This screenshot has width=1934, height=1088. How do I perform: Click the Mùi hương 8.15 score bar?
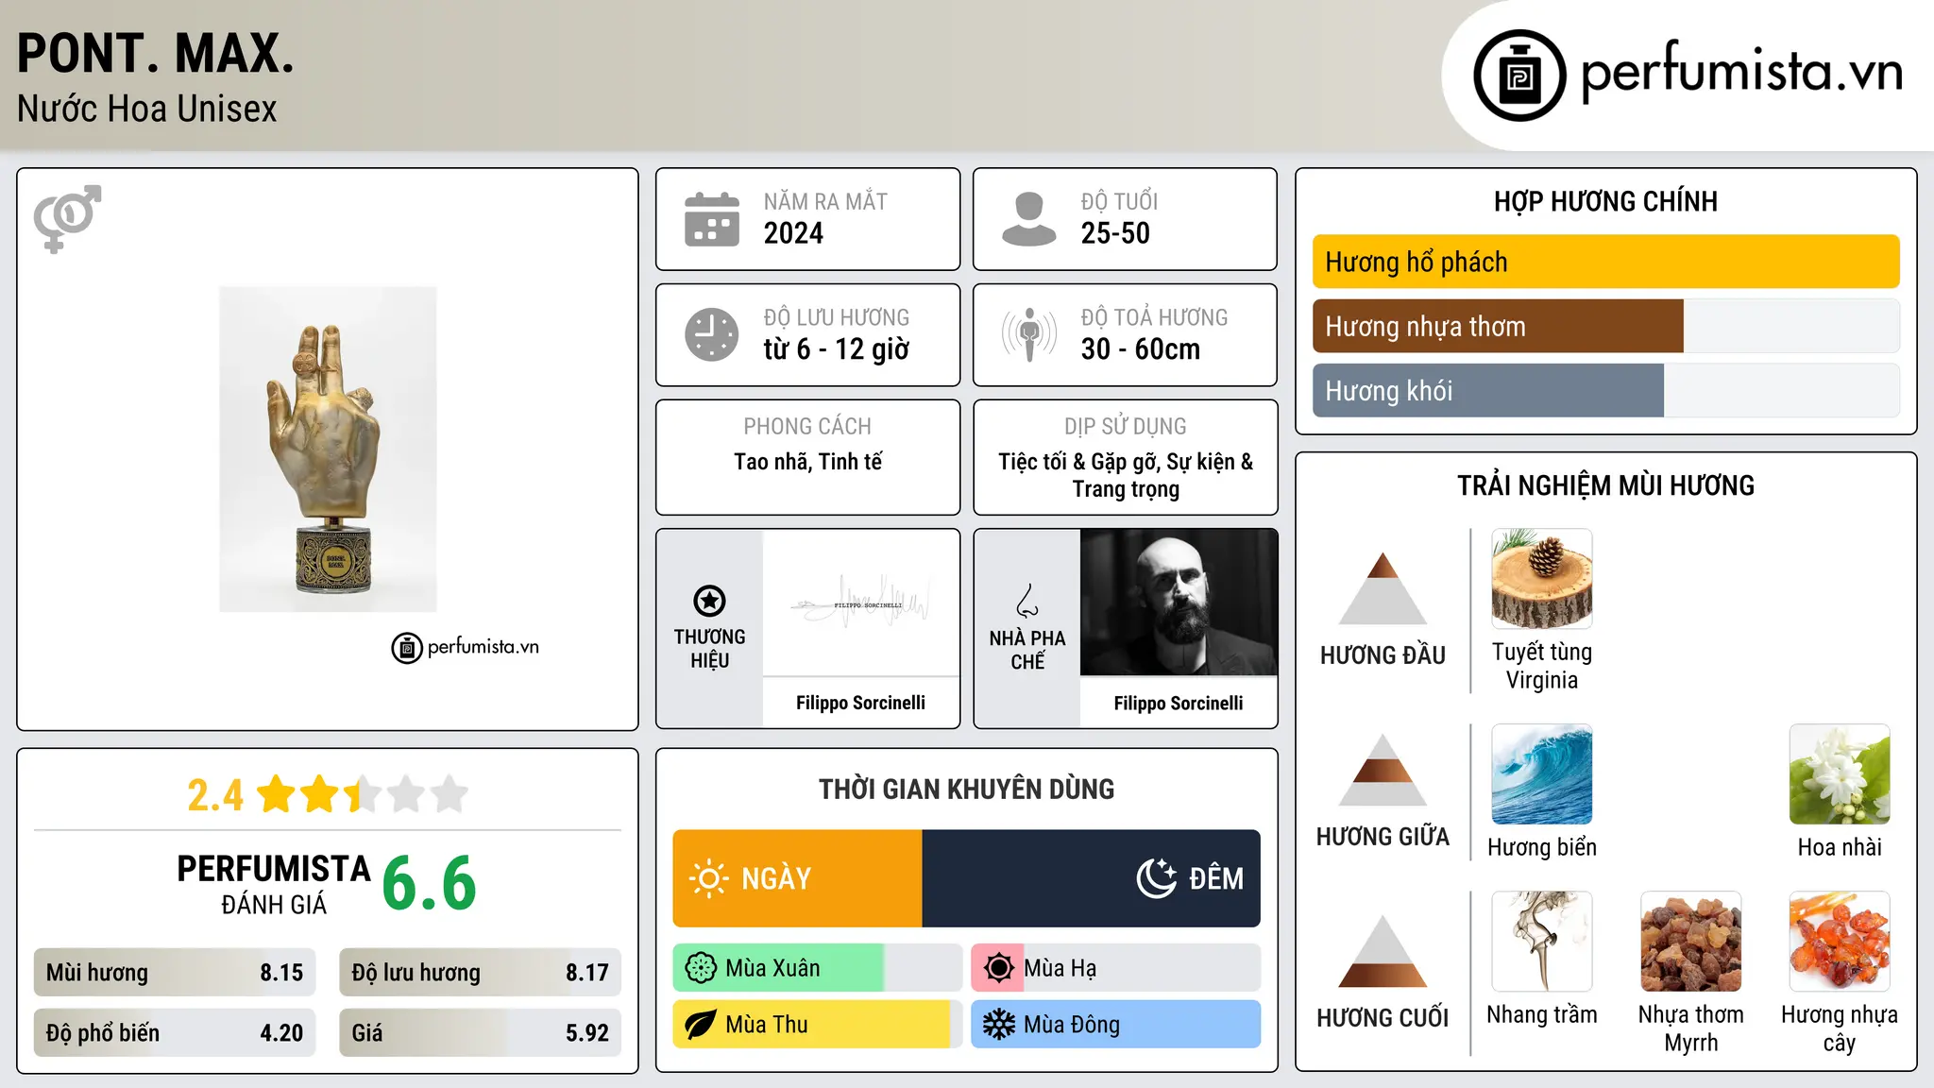(x=175, y=973)
